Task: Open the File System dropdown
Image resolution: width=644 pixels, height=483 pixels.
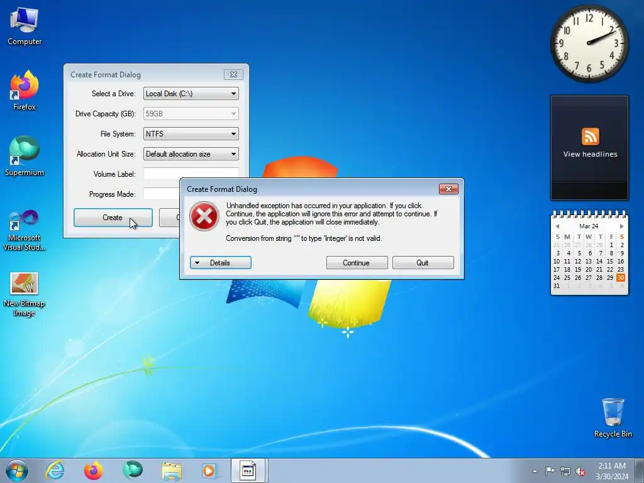Action: 191,134
